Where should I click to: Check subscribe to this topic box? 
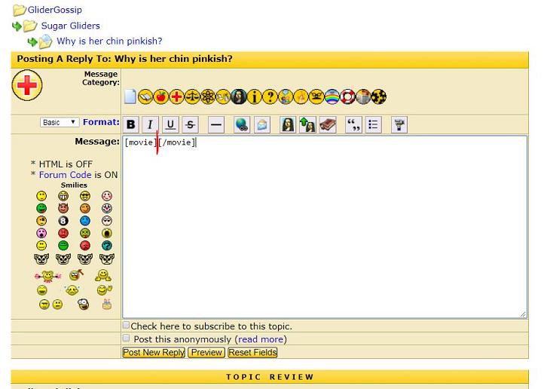point(126,325)
